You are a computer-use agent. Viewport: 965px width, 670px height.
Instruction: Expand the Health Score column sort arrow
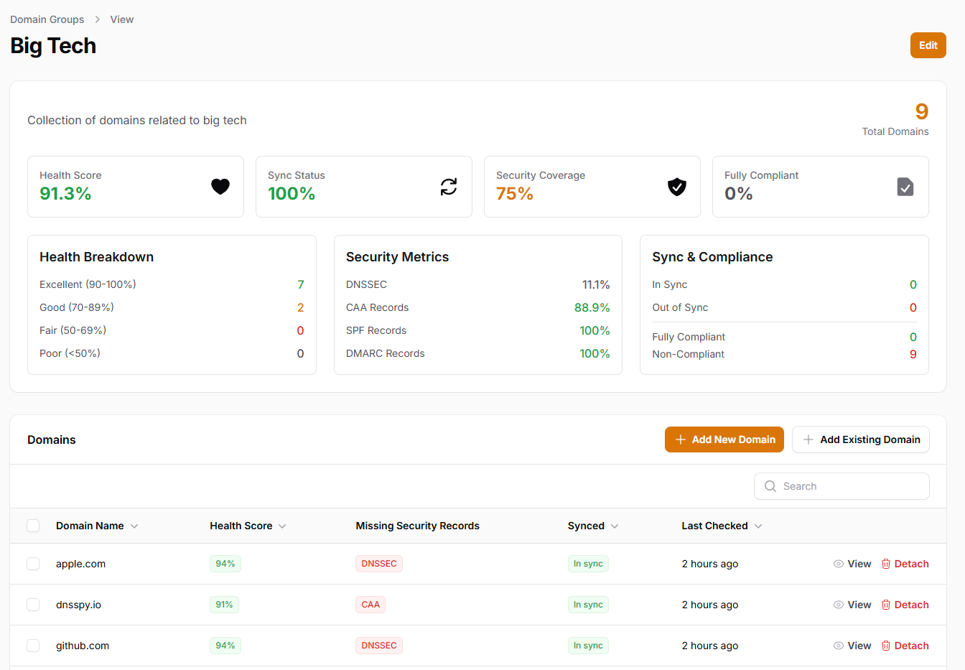coord(282,526)
